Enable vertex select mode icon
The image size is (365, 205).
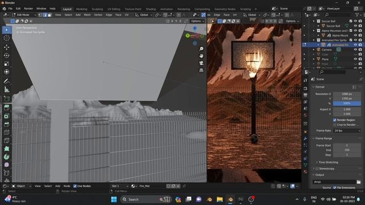40,15
